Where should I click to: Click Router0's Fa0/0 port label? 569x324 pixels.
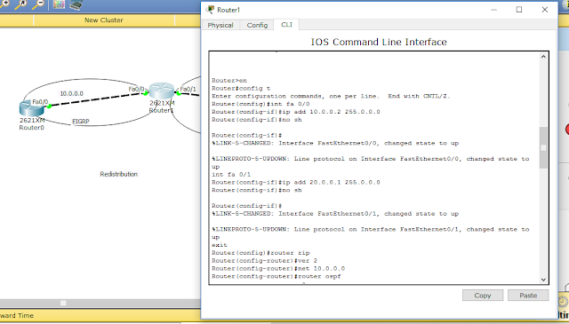[40, 102]
